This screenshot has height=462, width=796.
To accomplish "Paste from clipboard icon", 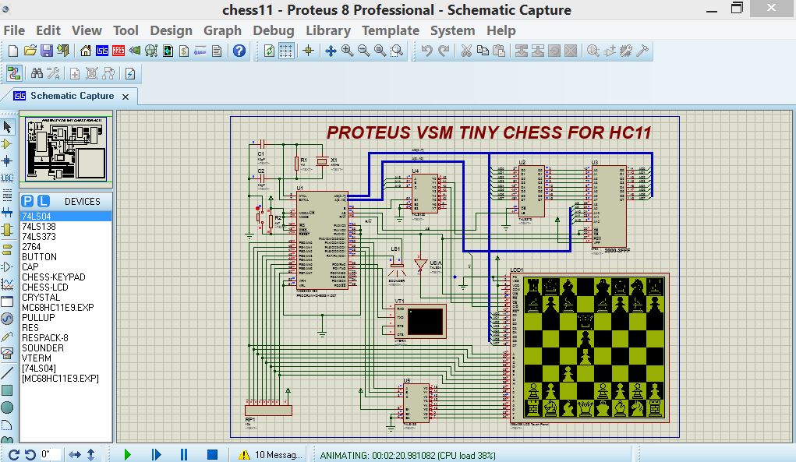I will pyautogui.click(x=499, y=51).
